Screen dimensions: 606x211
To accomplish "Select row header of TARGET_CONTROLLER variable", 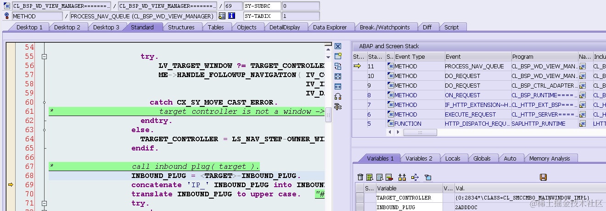I will point(359,198).
